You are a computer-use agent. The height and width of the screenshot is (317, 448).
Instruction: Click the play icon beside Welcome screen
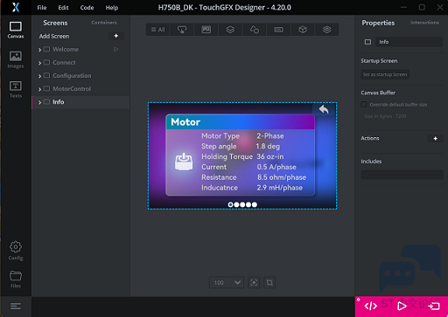click(x=116, y=49)
